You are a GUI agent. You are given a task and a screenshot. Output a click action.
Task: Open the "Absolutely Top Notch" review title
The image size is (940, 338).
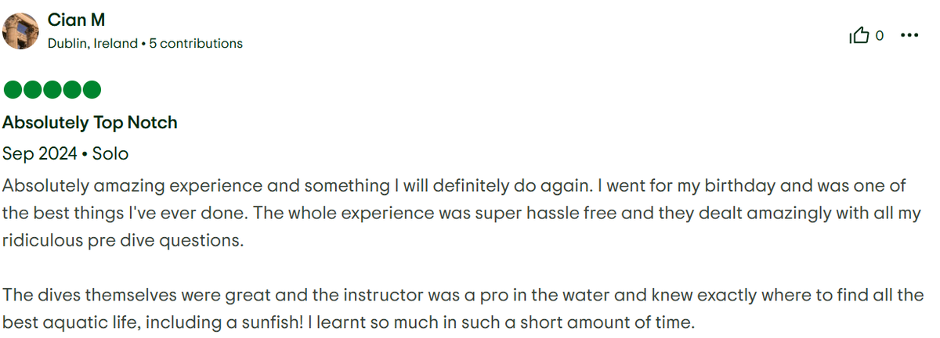pos(90,123)
